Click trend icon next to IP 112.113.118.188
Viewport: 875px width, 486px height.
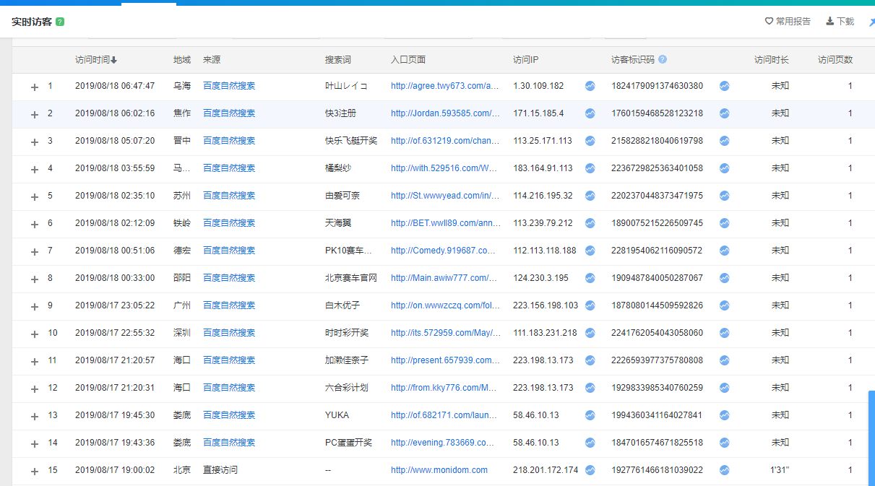(x=590, y=251)
